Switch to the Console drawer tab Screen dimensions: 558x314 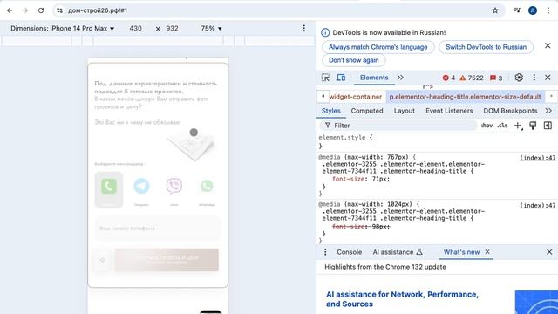point(349,252)
